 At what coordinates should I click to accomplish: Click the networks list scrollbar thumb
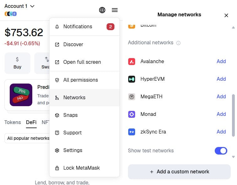pyautogui.click(x=233, y=115)
